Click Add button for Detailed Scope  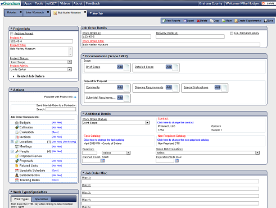click(x=169, y=67)
